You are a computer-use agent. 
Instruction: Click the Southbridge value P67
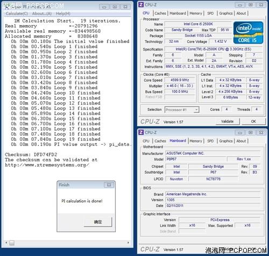click(213, 172)
